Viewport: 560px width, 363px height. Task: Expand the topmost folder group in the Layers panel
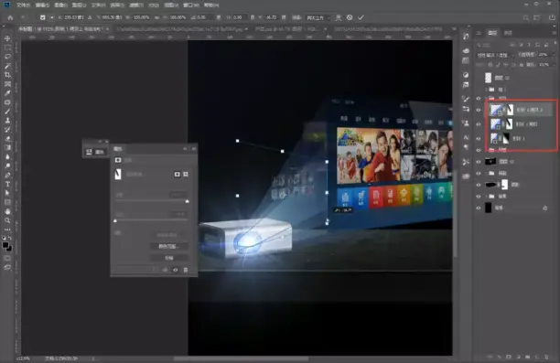click(x=487, y=90)
